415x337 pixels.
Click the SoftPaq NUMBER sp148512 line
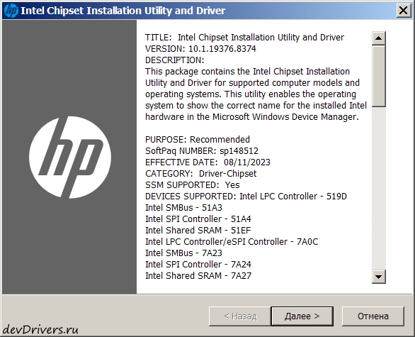click(x=202, y=151)
